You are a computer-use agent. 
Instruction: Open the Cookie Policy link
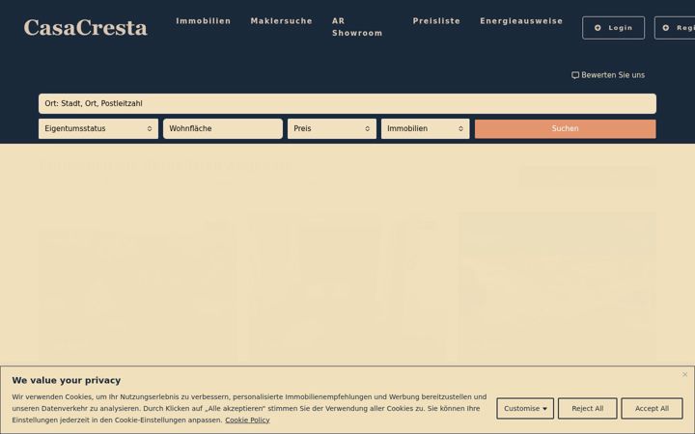247,420
